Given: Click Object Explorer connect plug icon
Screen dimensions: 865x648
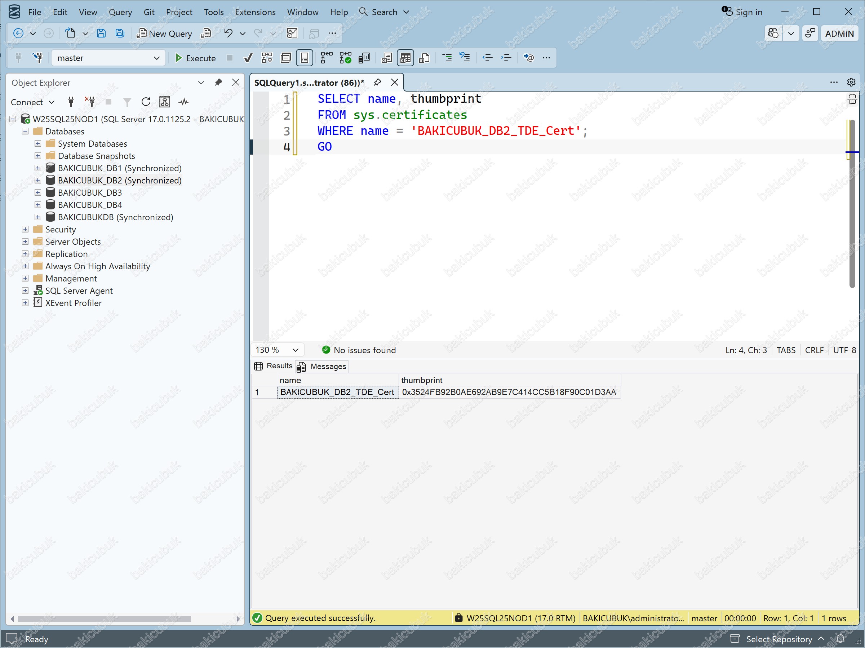Looking at the screenshot, I should pos(71,102).
